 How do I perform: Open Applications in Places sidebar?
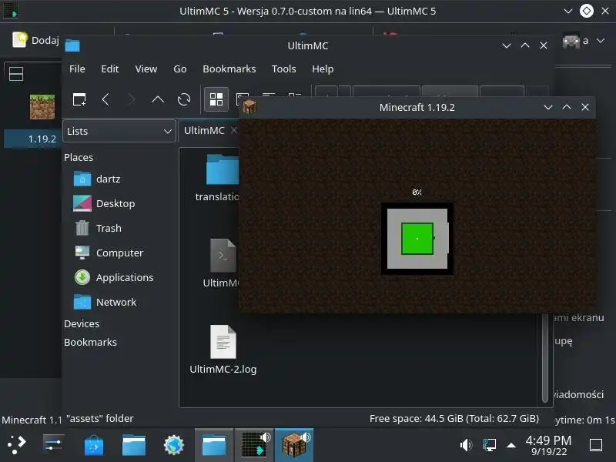pyautogui.click(x=113, y=277)
